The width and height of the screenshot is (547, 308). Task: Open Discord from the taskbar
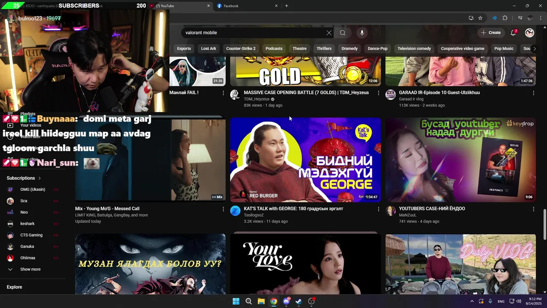286,301
